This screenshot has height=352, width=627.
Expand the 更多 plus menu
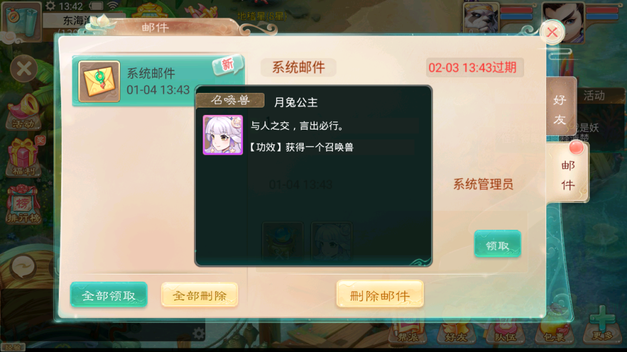tap(603, 324)
